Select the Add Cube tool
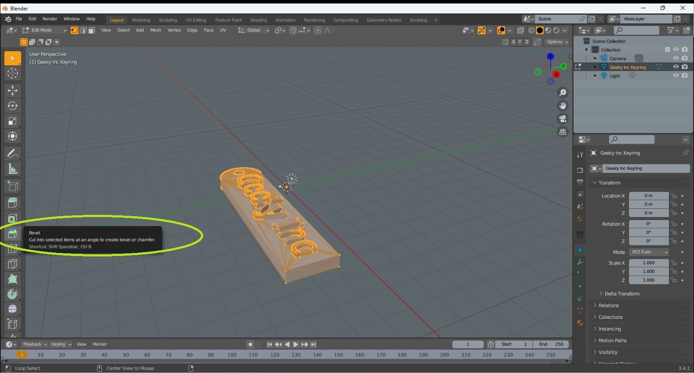 coord(13,186)
